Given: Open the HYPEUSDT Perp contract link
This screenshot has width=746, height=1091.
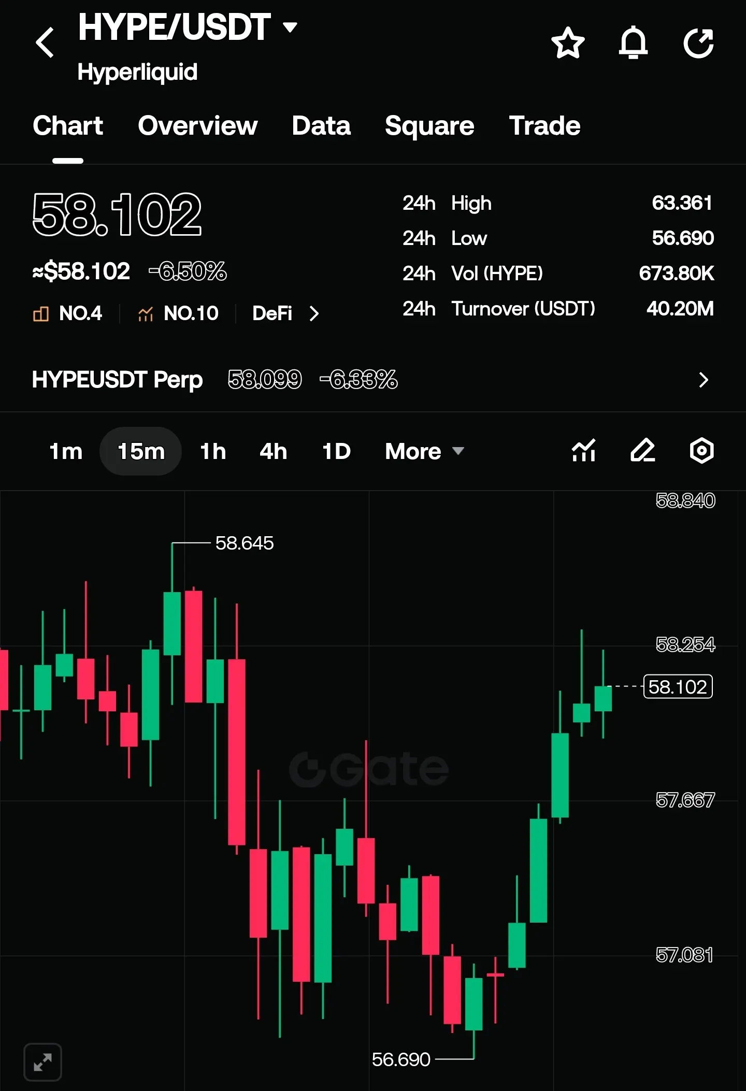Looking at the screenshot, I should (117, 380).
